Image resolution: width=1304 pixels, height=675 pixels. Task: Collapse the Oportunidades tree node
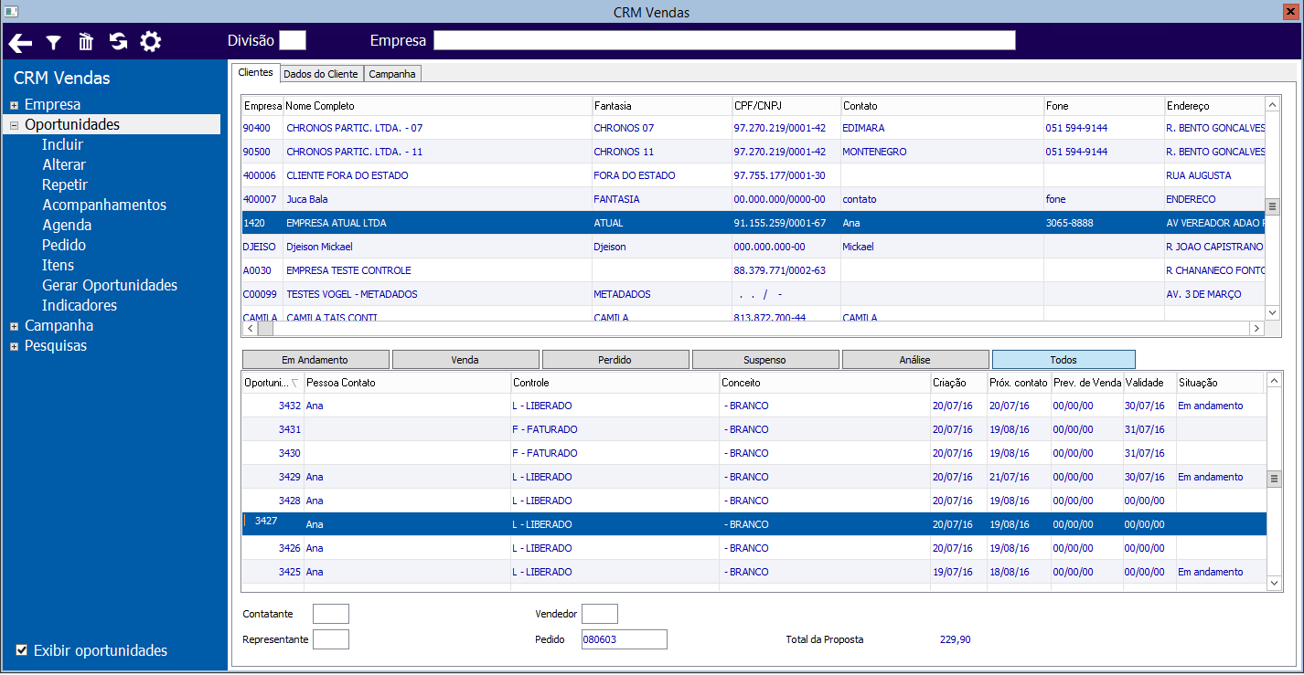[x=14, y=125]
